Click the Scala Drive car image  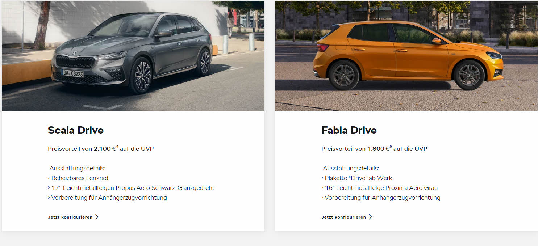click(x=133, y=55)
